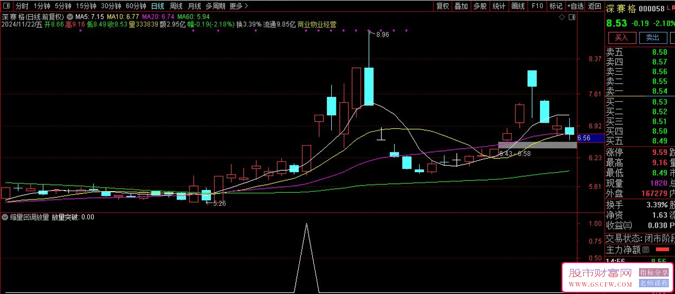Viewport: 675px width, 294px height.
Task: Click the 5.26 low price label
Action: click(219, 203)
